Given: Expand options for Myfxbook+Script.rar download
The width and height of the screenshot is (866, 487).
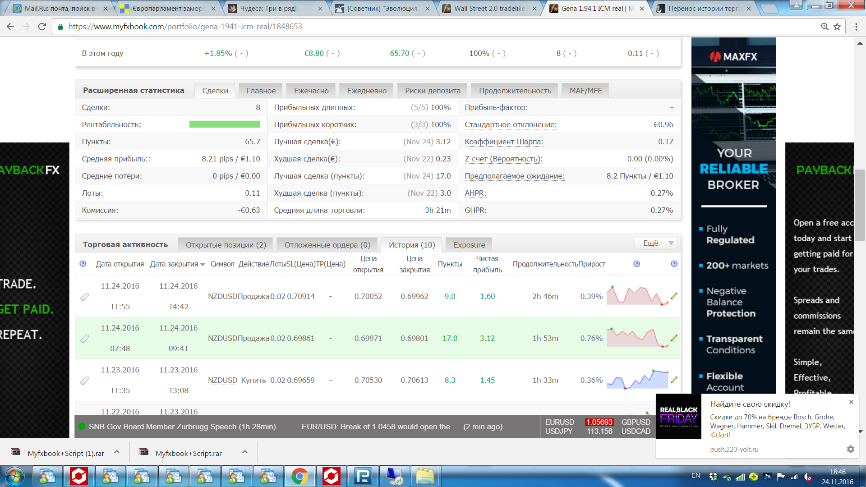Looking at the screenshot, I should [x=245, y=452].
